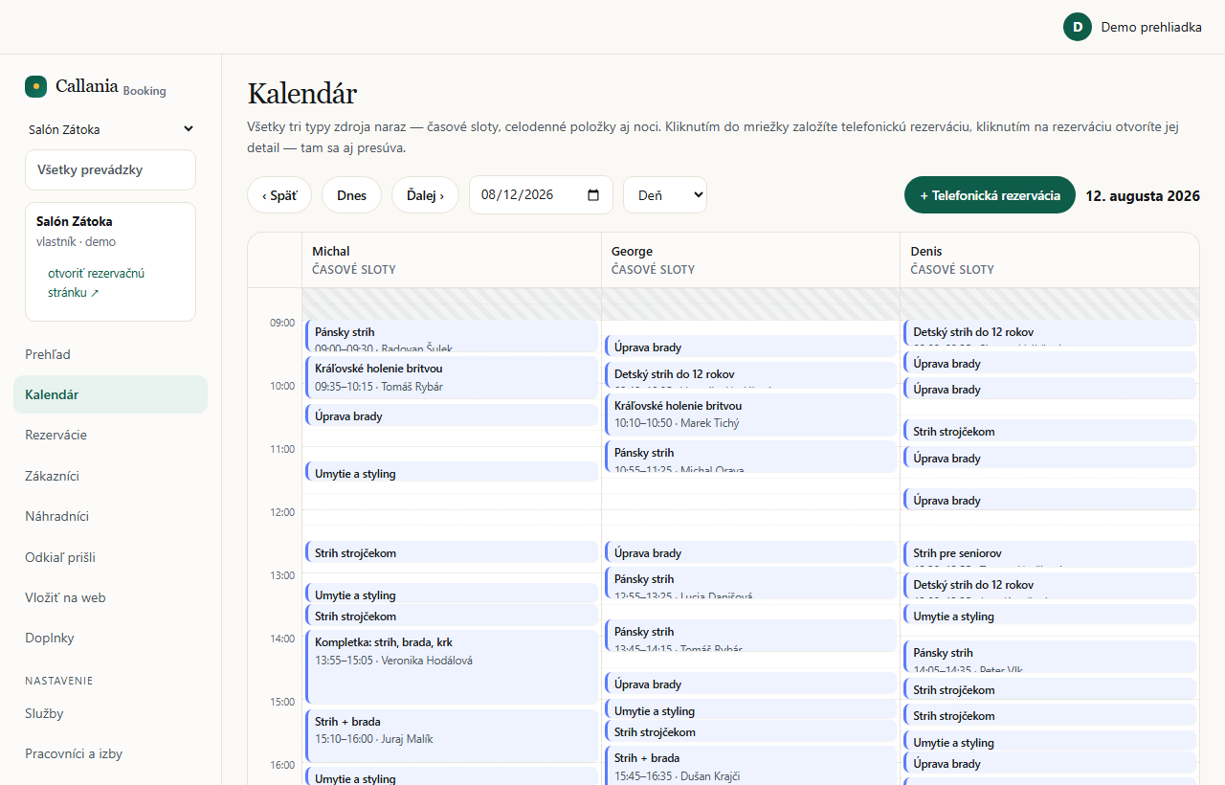1225x785 pixels.
Task: Open Pracovníci a izby settings
Action: [110, 753]
